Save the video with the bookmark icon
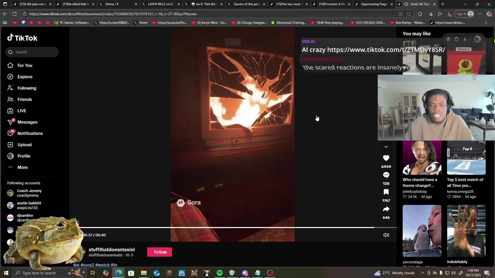This screenshot has width=495, height=278. (x=386, y=192)
